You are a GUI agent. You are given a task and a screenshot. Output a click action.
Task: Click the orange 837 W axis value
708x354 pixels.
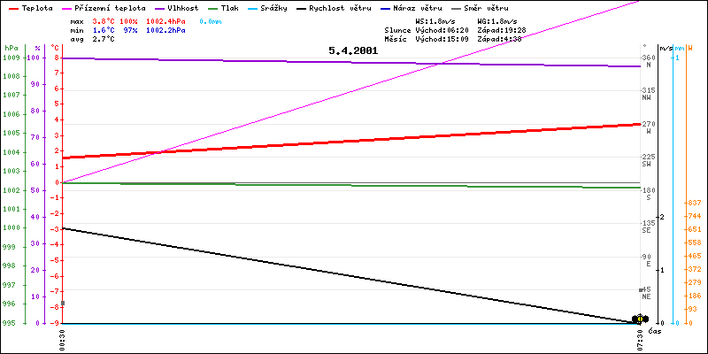694,203
